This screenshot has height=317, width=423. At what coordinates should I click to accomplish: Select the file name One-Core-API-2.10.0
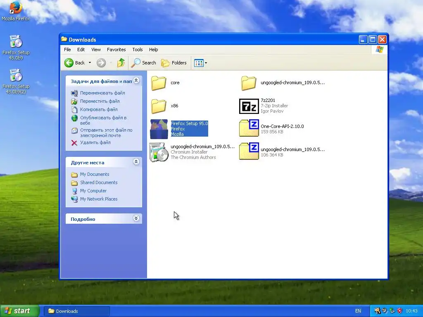pyautogui.click(x=282, y=126)
